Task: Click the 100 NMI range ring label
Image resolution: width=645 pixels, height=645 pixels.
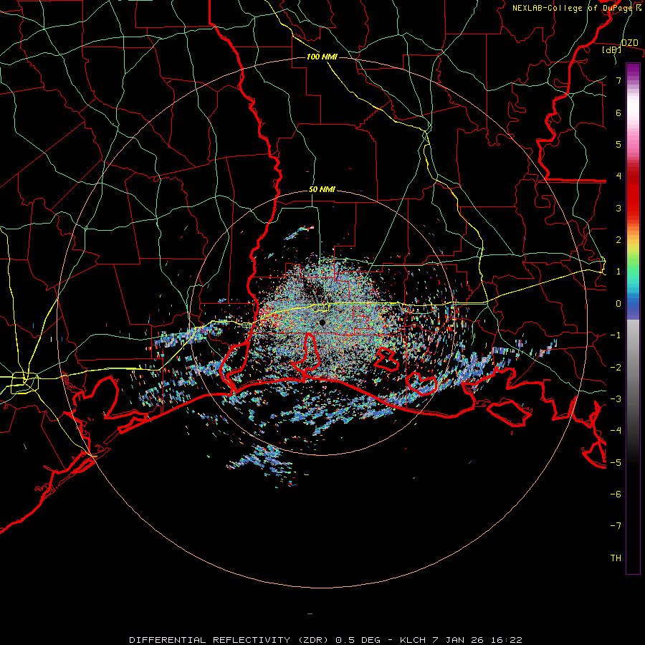Action: 322,57
